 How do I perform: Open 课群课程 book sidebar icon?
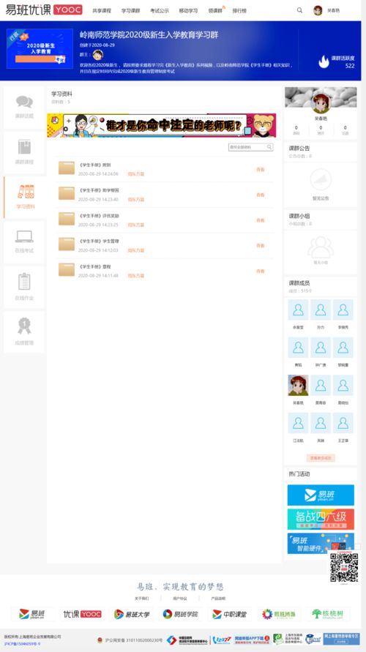coord(24,147)
